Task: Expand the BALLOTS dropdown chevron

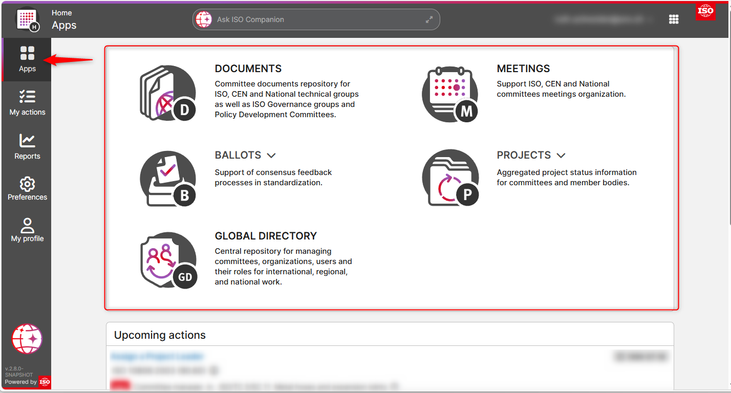Action: point(271,155)
